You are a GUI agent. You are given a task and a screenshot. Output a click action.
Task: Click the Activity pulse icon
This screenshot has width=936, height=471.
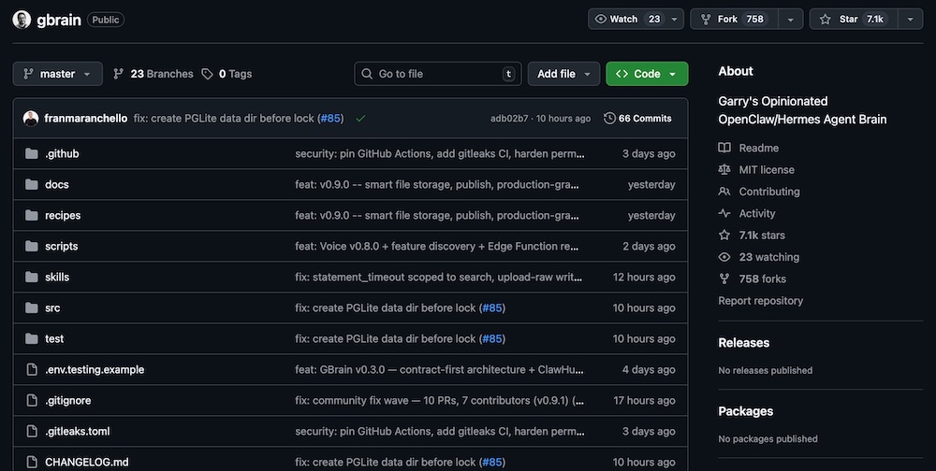[x=724, y=213]
